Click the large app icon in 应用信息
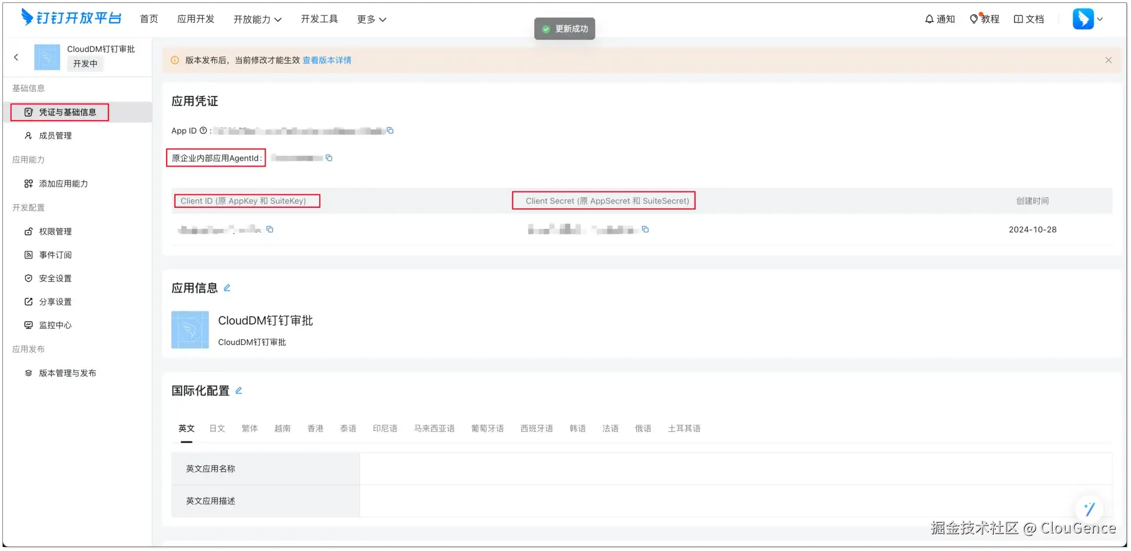This screenshot has height=551, width=1131. pos(190,330)
